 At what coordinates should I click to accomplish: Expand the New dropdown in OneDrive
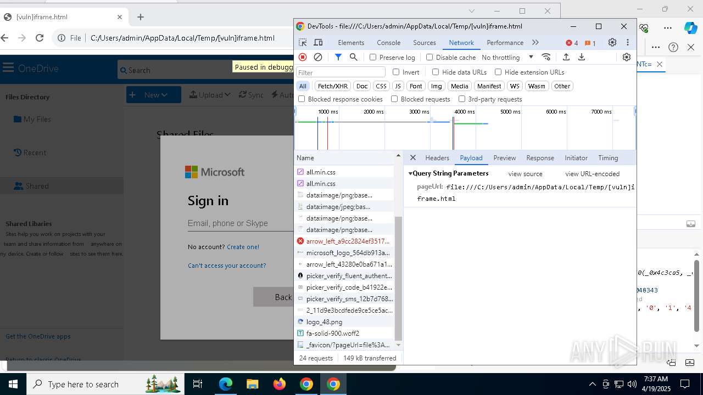tap(153, 95)
